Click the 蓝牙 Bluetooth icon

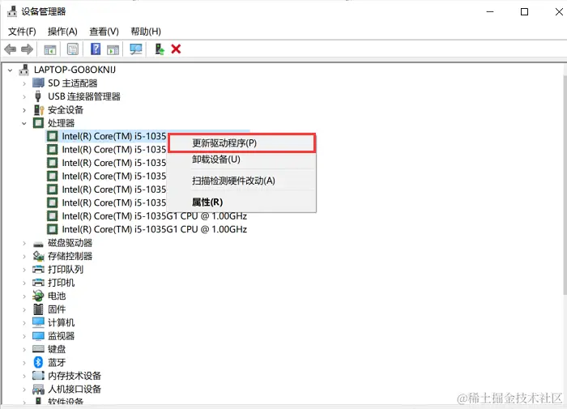38,362
